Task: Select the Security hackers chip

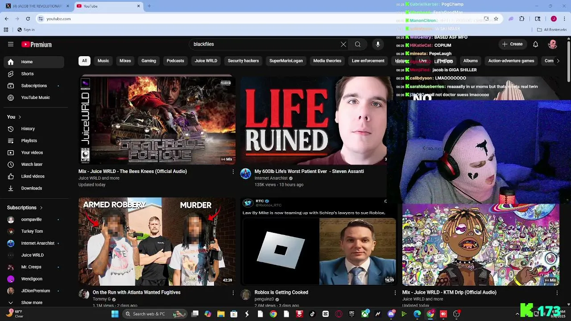Action: 243,61
